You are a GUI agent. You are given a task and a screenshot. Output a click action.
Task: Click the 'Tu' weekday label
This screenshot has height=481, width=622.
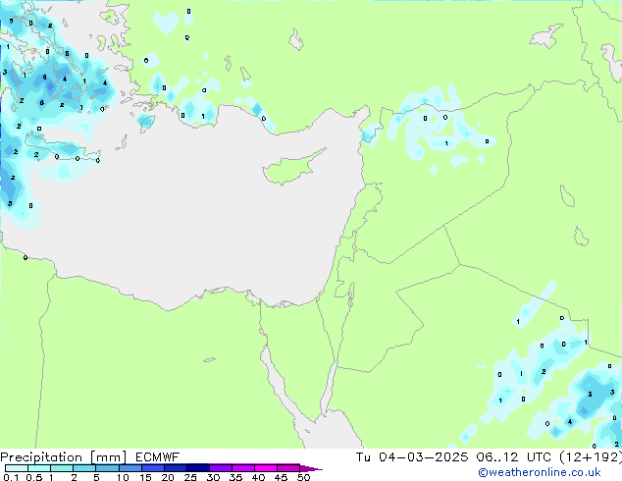[363, 456]
